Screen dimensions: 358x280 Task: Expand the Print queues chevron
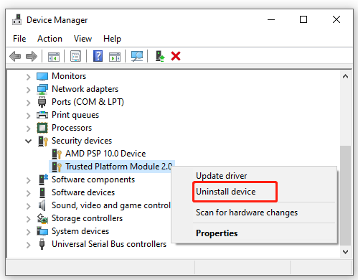(x=28, y=116)
